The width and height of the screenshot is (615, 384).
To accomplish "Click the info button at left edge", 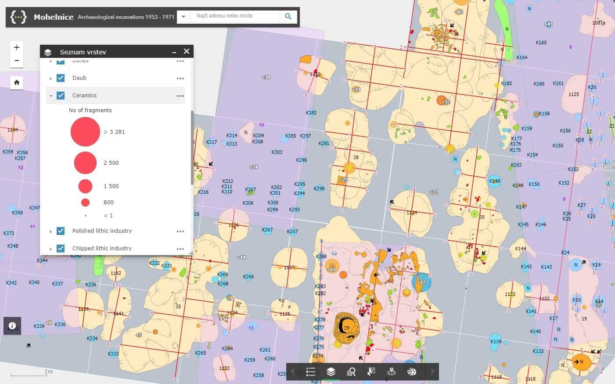I will pyautogui.click(x=12, y=326).
